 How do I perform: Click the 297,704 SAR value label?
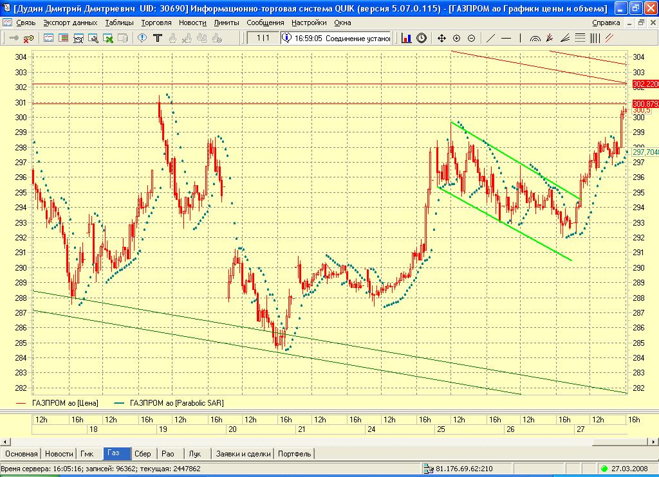[645, 152]
